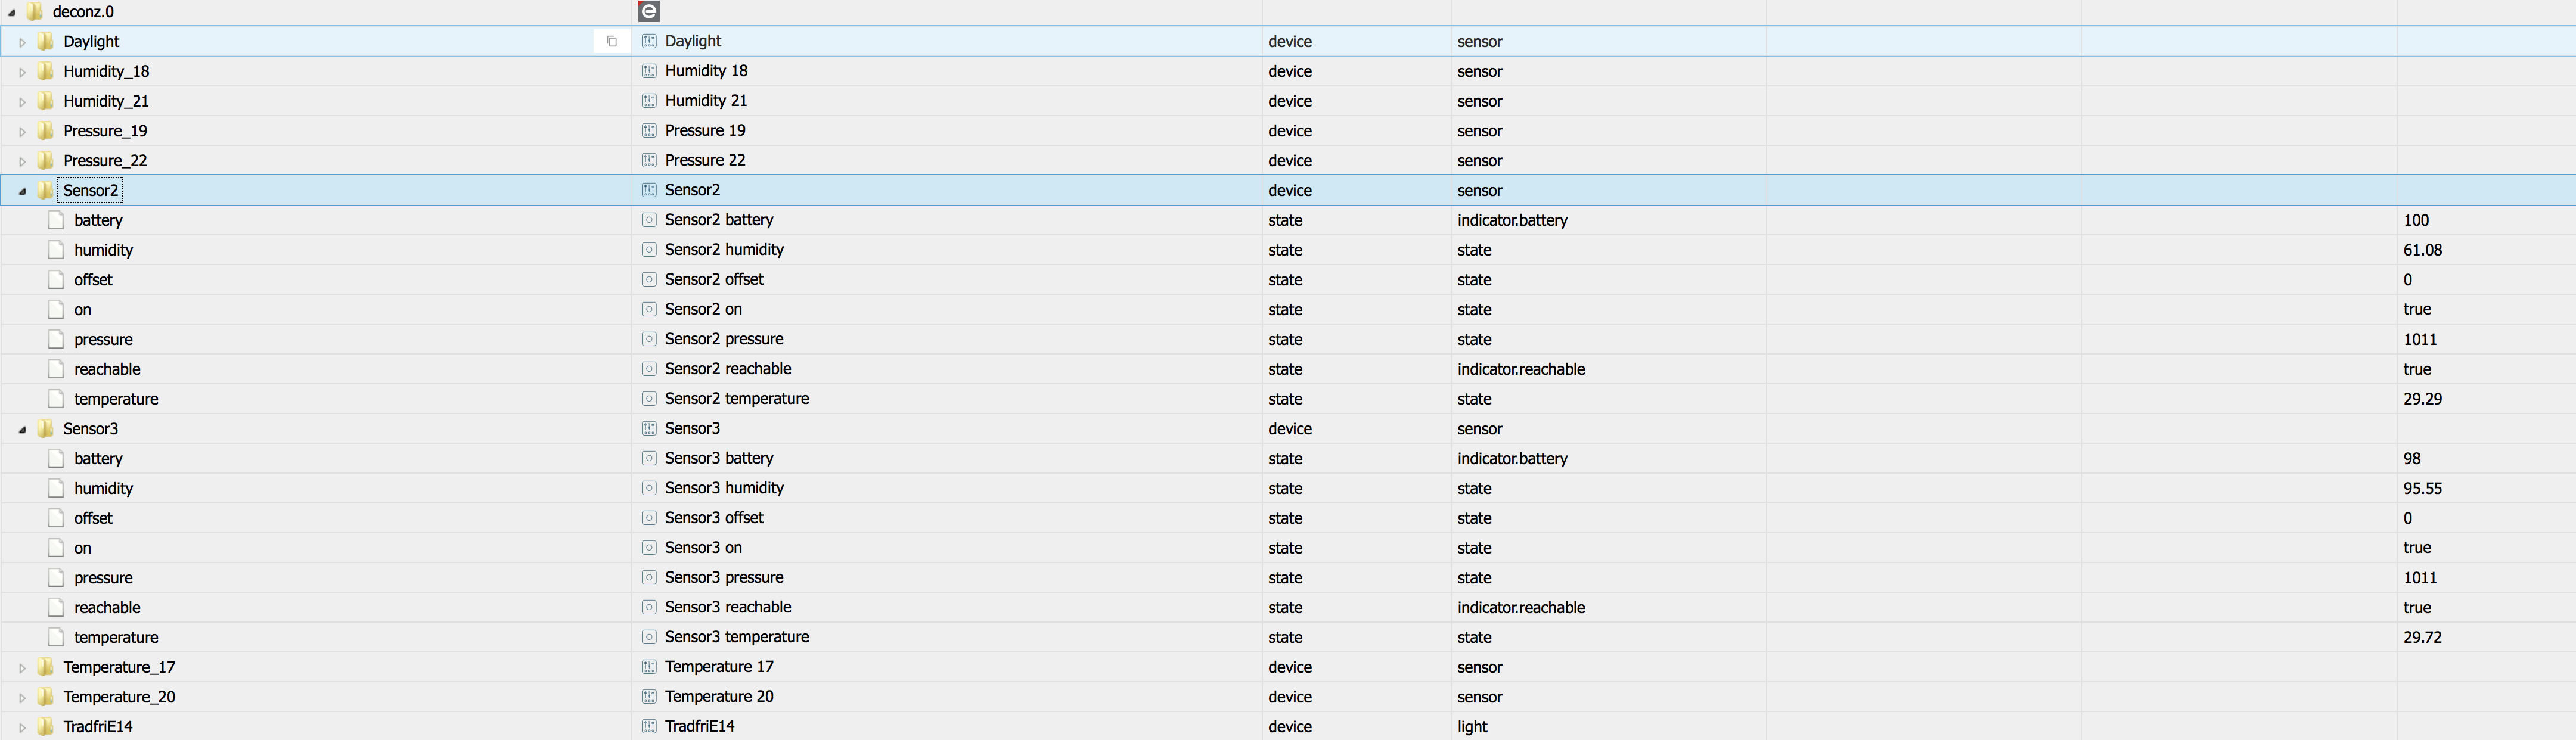Select the battery item under Sensor2
Image resolution: width=2576 pixels, height=740 pixels.
point(98,220)
